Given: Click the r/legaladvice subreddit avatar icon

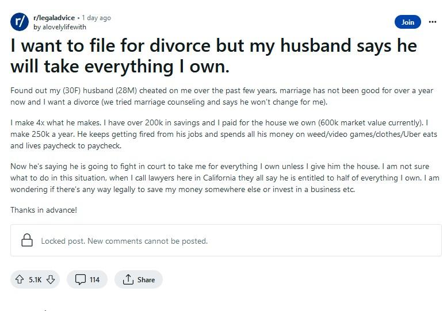Looking at the screenshot, I should 20,22.
